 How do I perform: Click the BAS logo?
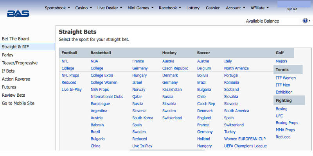[x=18, y=14]
